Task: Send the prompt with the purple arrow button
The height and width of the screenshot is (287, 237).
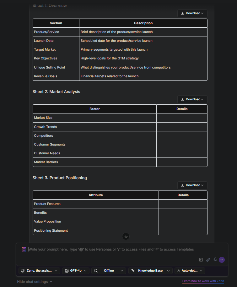Action: pos(222,260)
